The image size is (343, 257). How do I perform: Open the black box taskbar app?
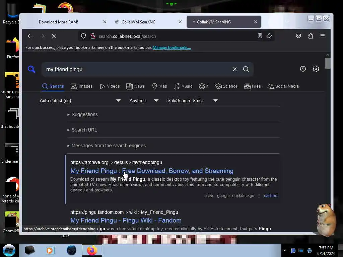[29, 250]
